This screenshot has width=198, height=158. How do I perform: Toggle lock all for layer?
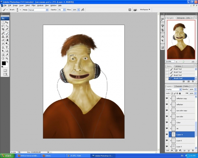coord(180,93)
